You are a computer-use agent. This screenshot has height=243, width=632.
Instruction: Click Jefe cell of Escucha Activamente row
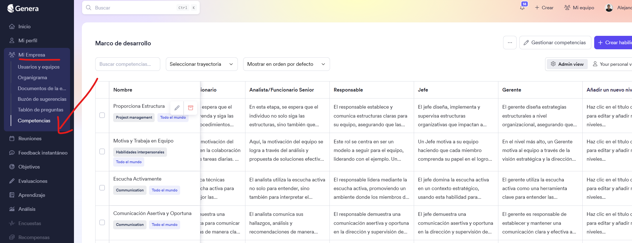(456, 188)
